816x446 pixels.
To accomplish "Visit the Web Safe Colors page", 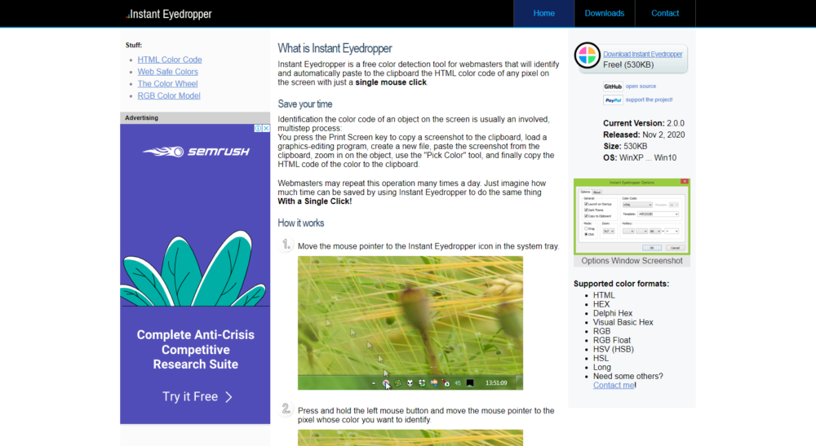I will pyautogui.click(x=167, y=72).
